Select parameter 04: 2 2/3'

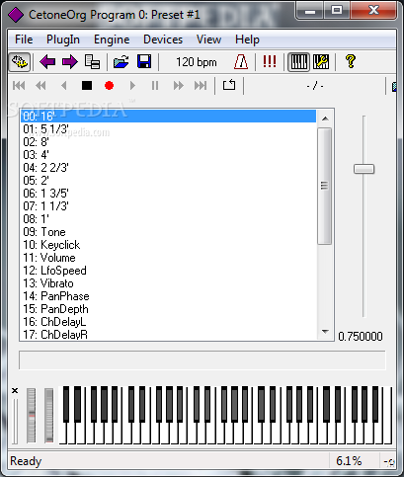click(168, 168)
